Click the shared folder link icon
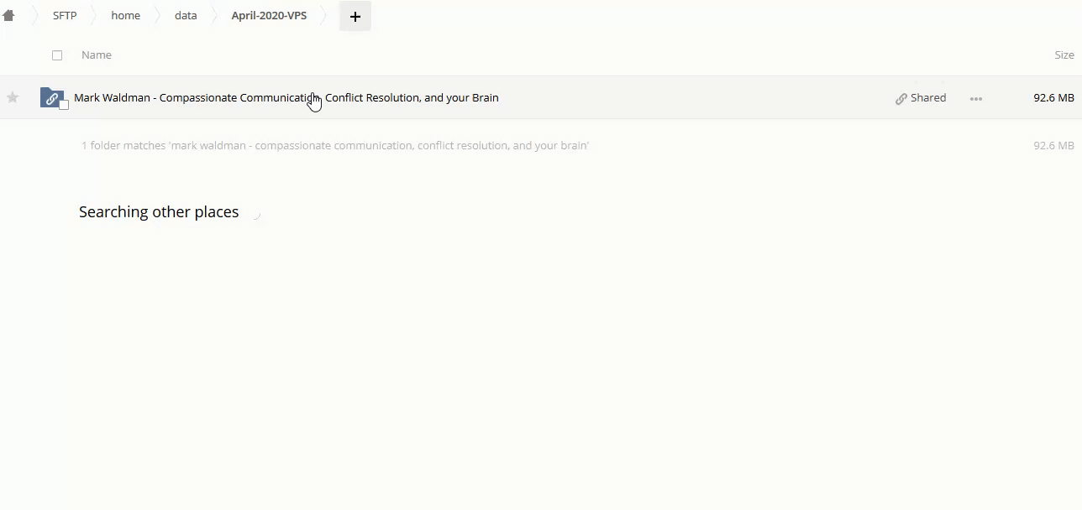 coord(51,98)
